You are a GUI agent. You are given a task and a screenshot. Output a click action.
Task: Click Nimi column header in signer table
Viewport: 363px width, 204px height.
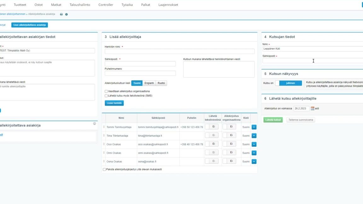coord(121,118)
